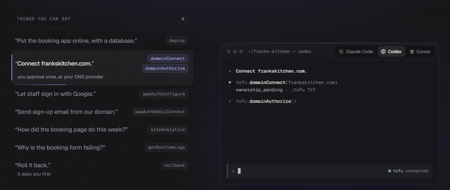Click "you approve once, at your DNS provider"
This screenshot has height=190, width=450.
(60, 77)
